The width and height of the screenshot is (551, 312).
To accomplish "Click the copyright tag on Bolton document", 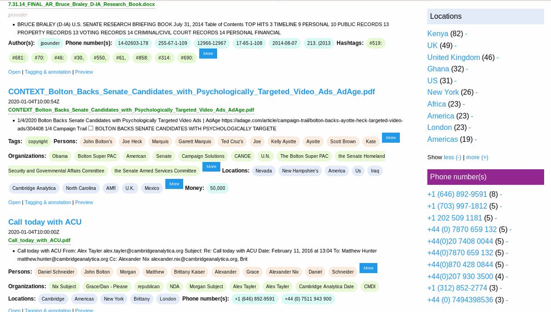I will [38, 141].
